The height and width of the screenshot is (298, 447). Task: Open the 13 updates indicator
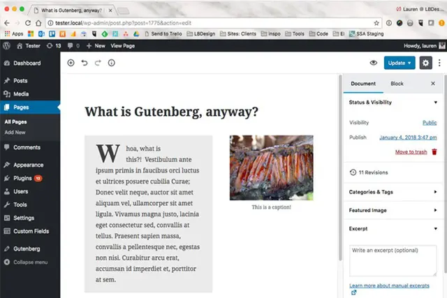point(54,45)
